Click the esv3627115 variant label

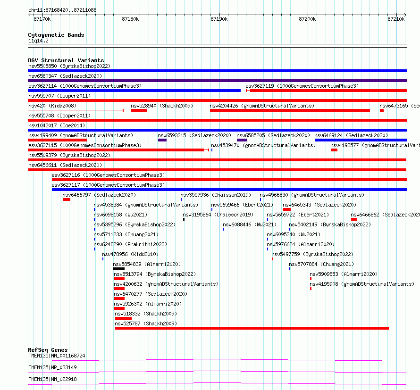coord(85,145)
